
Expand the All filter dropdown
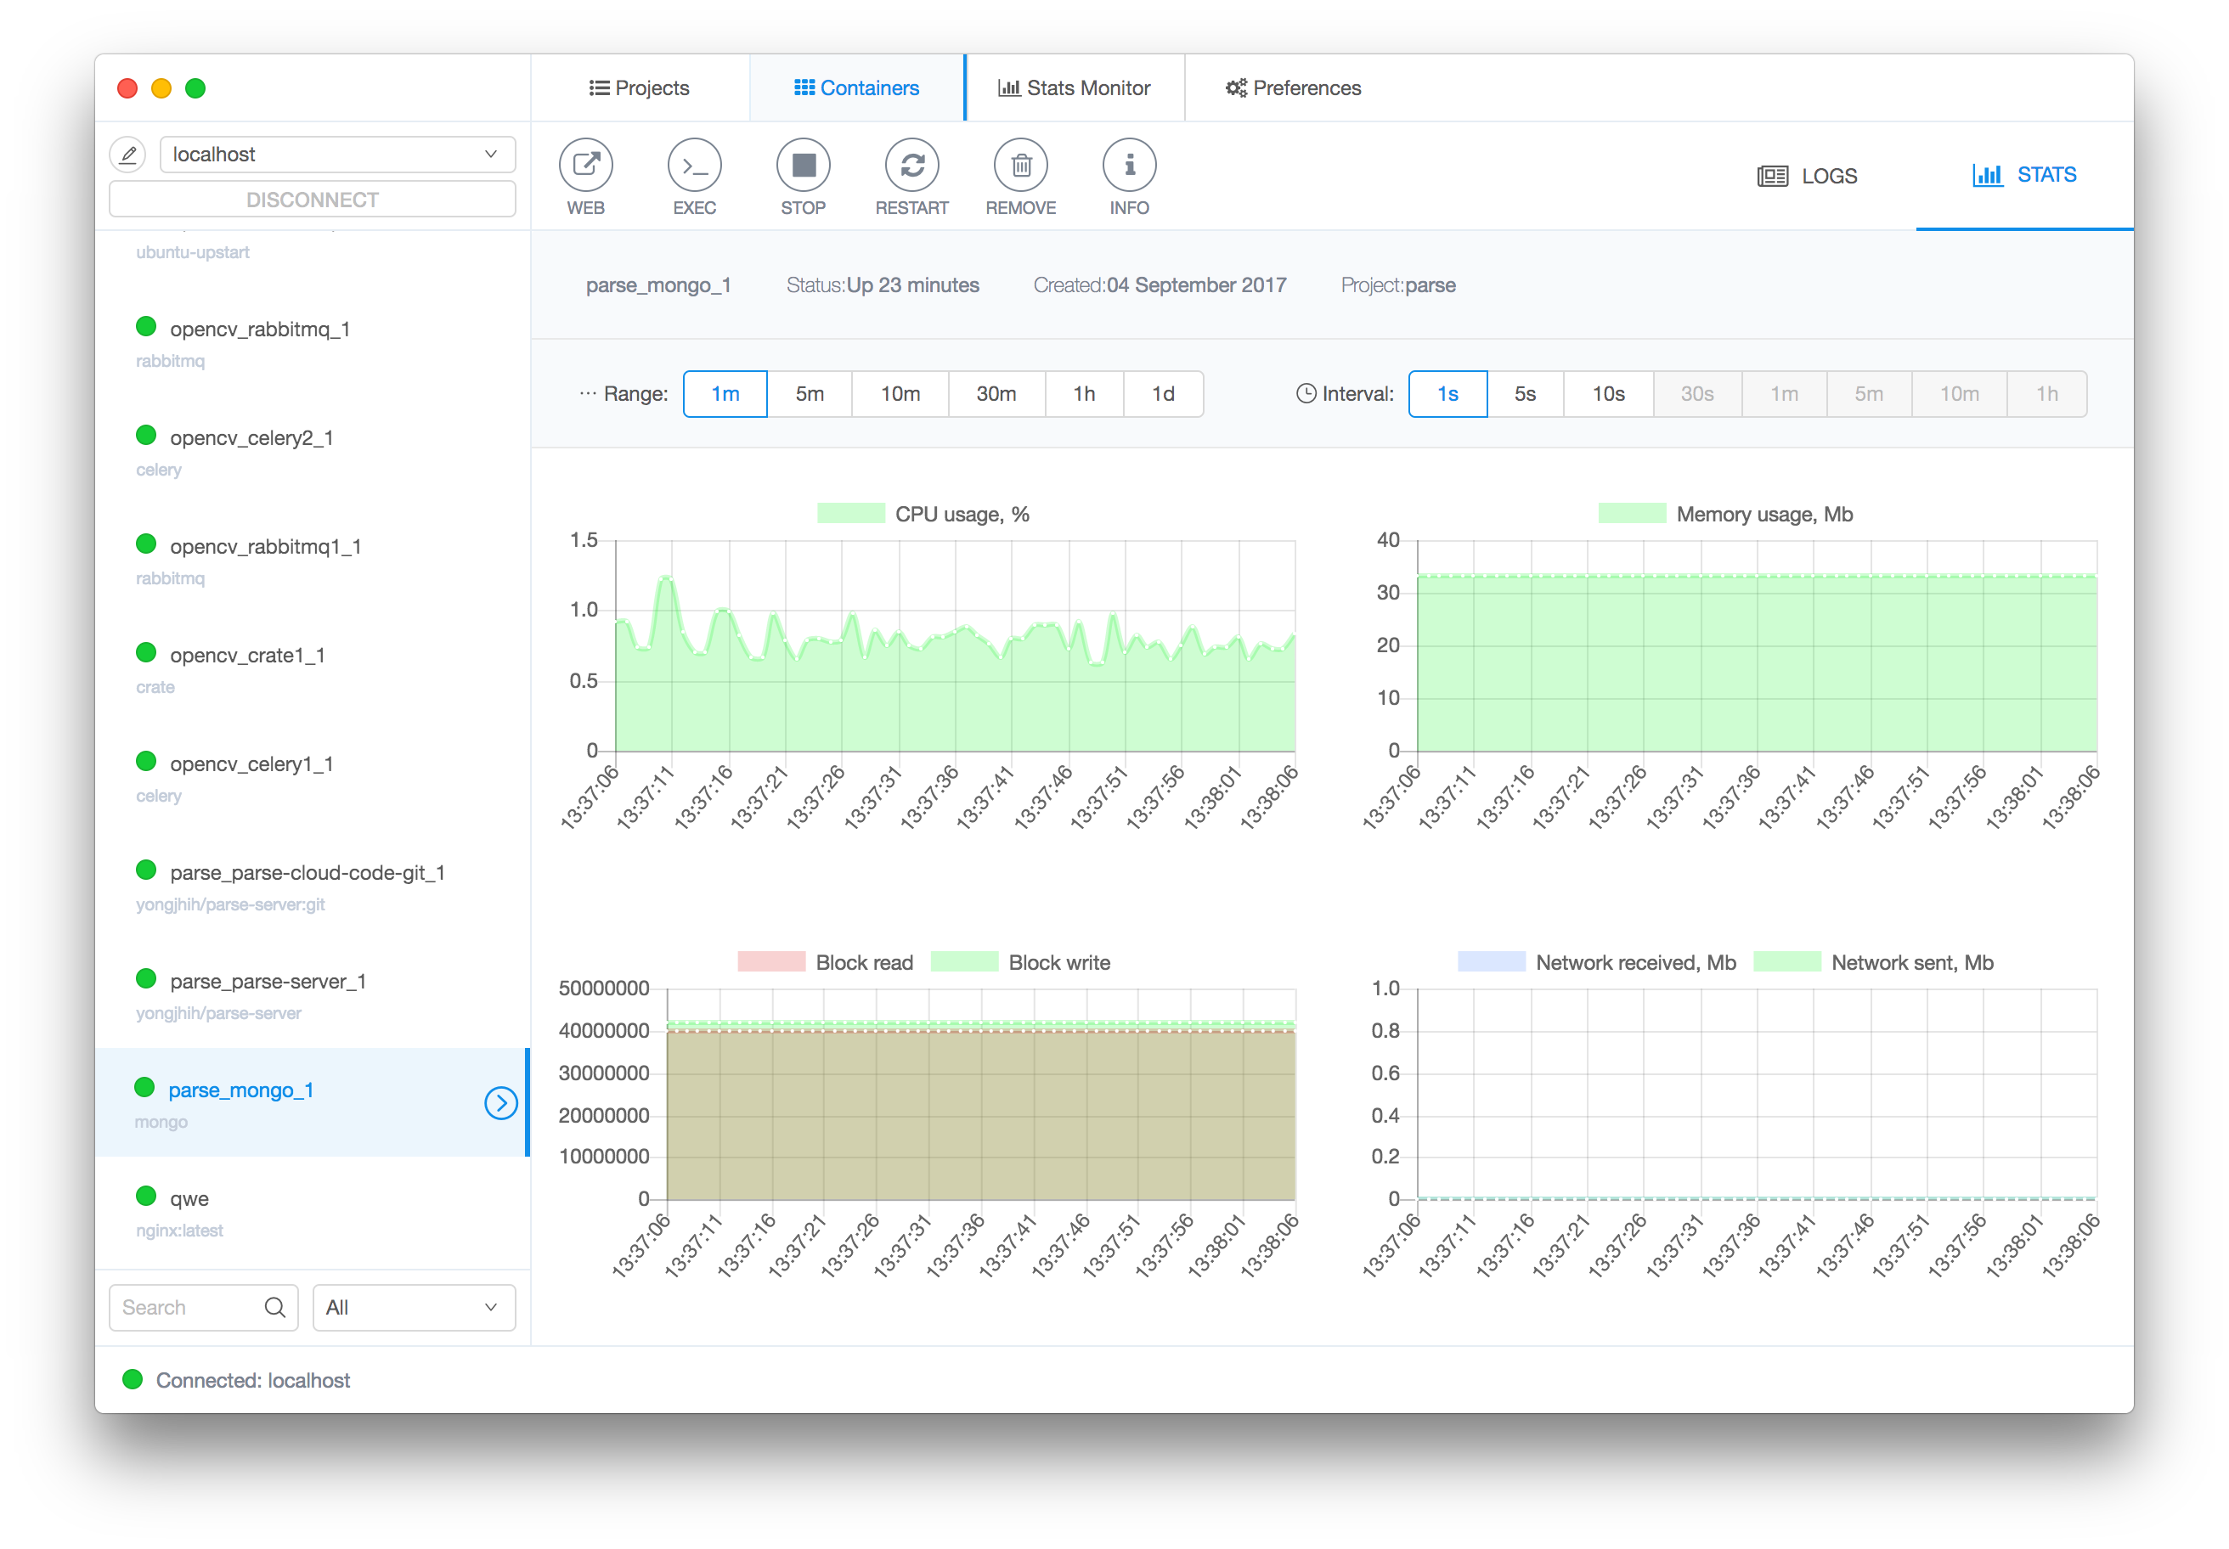tap(414, 1307)
